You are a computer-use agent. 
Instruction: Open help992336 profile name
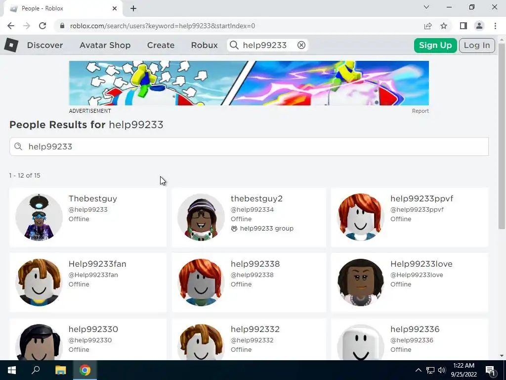click(415, 329)
